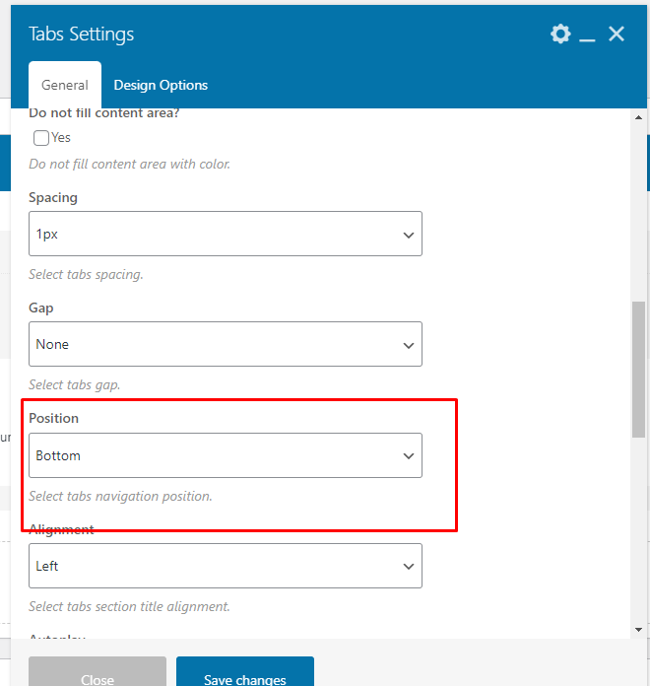Switch to the General tab
The height and width of the screenshot is (686, 650).
tap(65, 85)
